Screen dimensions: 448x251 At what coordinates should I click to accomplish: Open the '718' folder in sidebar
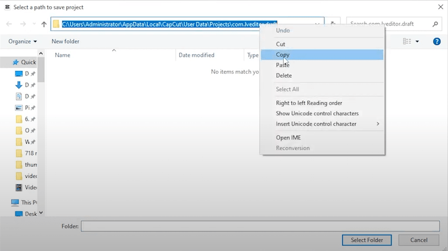point(26,154)
